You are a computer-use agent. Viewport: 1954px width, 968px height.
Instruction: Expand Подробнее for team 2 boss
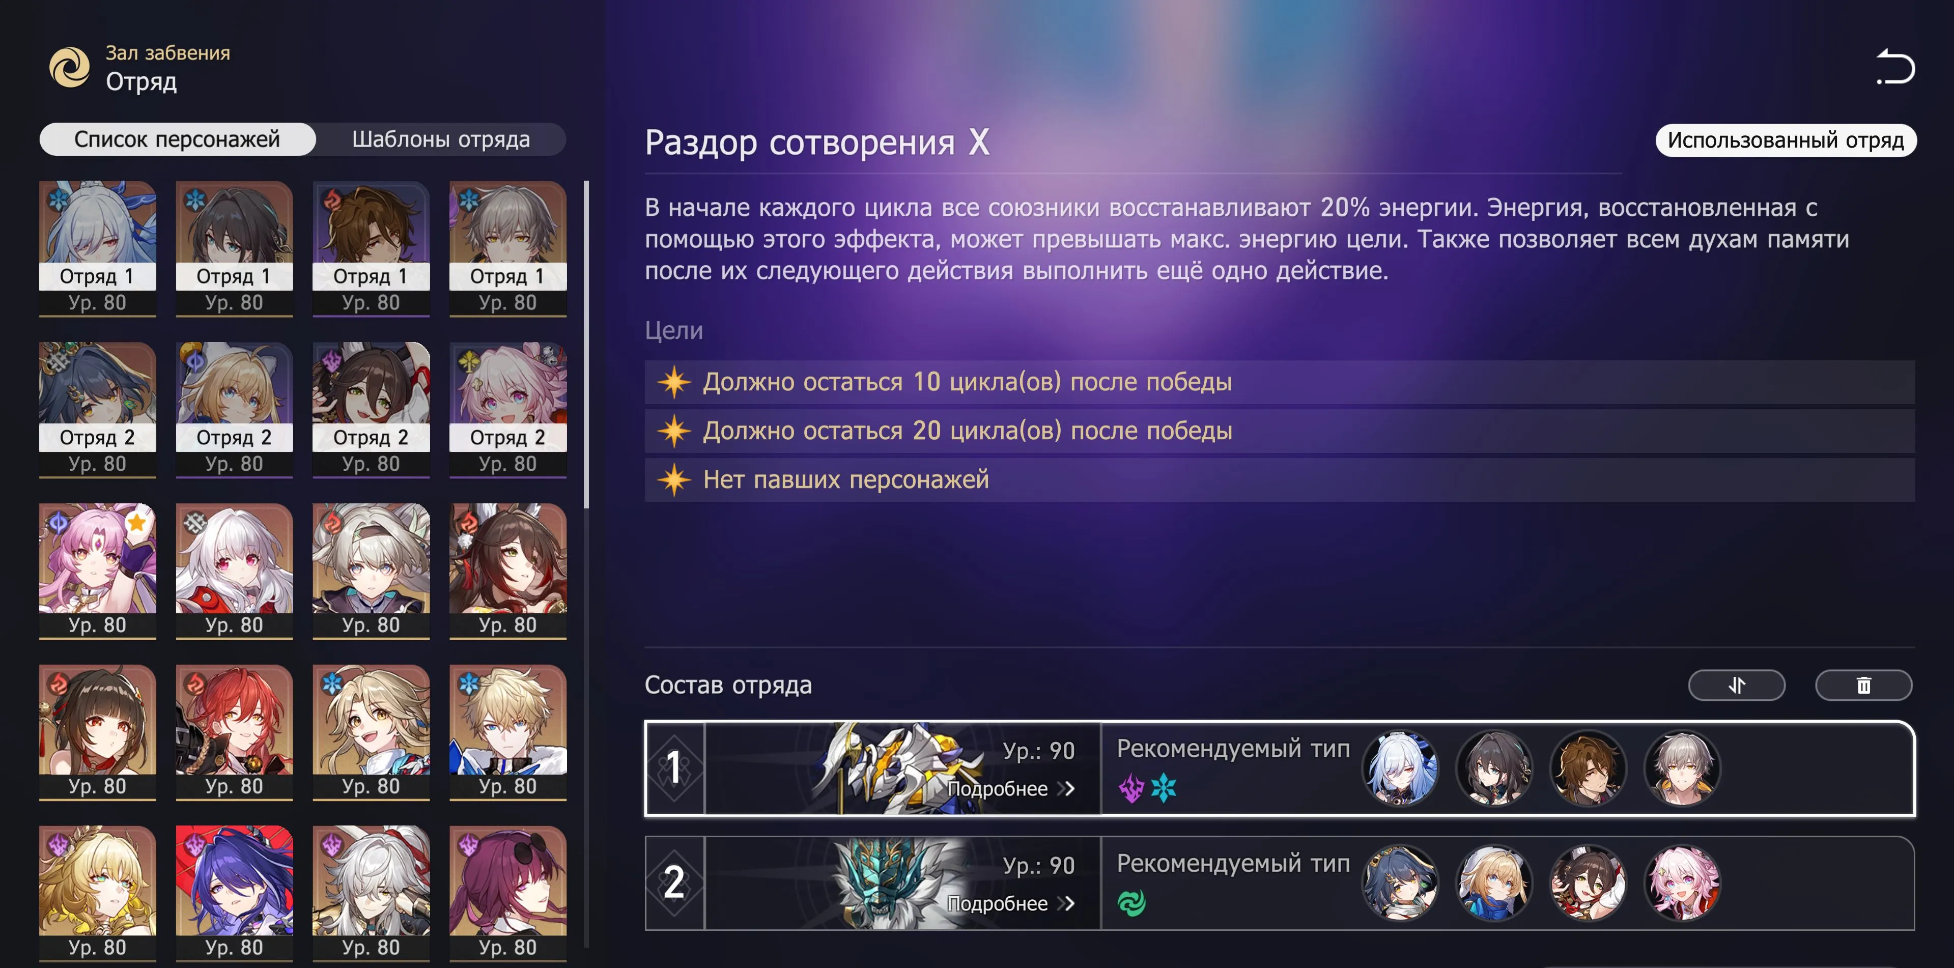click(x=1010, y=903)
